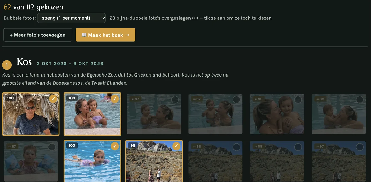
Task: Click the date range "2 OKT 2026 – 3 OKT 2026"
Action: tap(70, 64)
